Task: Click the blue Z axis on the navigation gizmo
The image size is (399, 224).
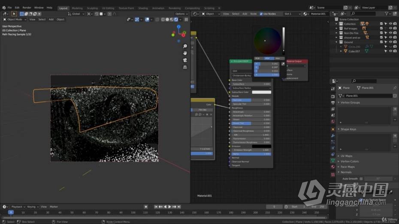Action: [x=178, y=27]
